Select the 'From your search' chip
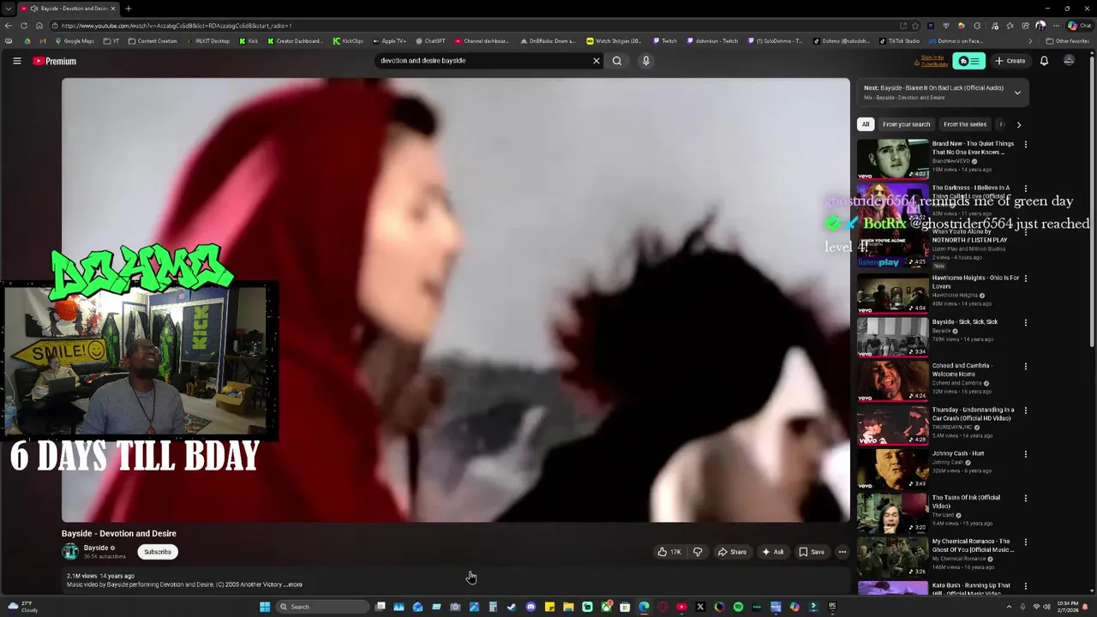This screenshot has width=1097, height=617. [906, 124]
